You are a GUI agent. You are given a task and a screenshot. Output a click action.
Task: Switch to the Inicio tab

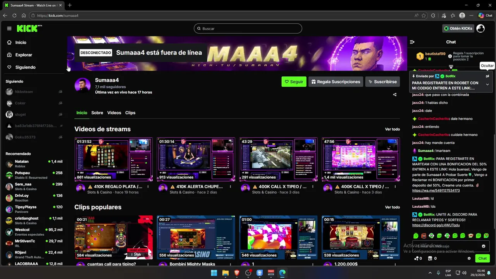point(82,113)
